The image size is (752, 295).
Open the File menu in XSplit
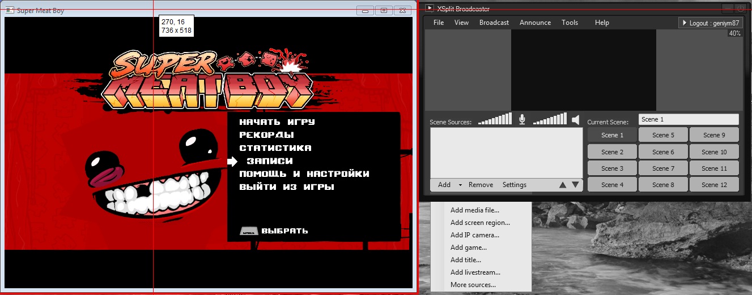439,23
